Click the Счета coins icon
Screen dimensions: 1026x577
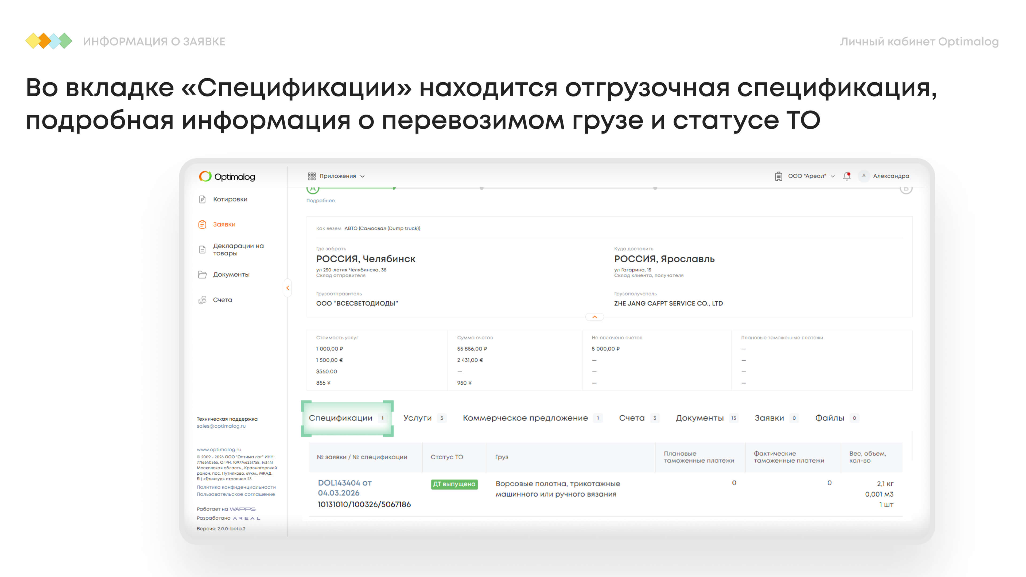click(202, 300)
